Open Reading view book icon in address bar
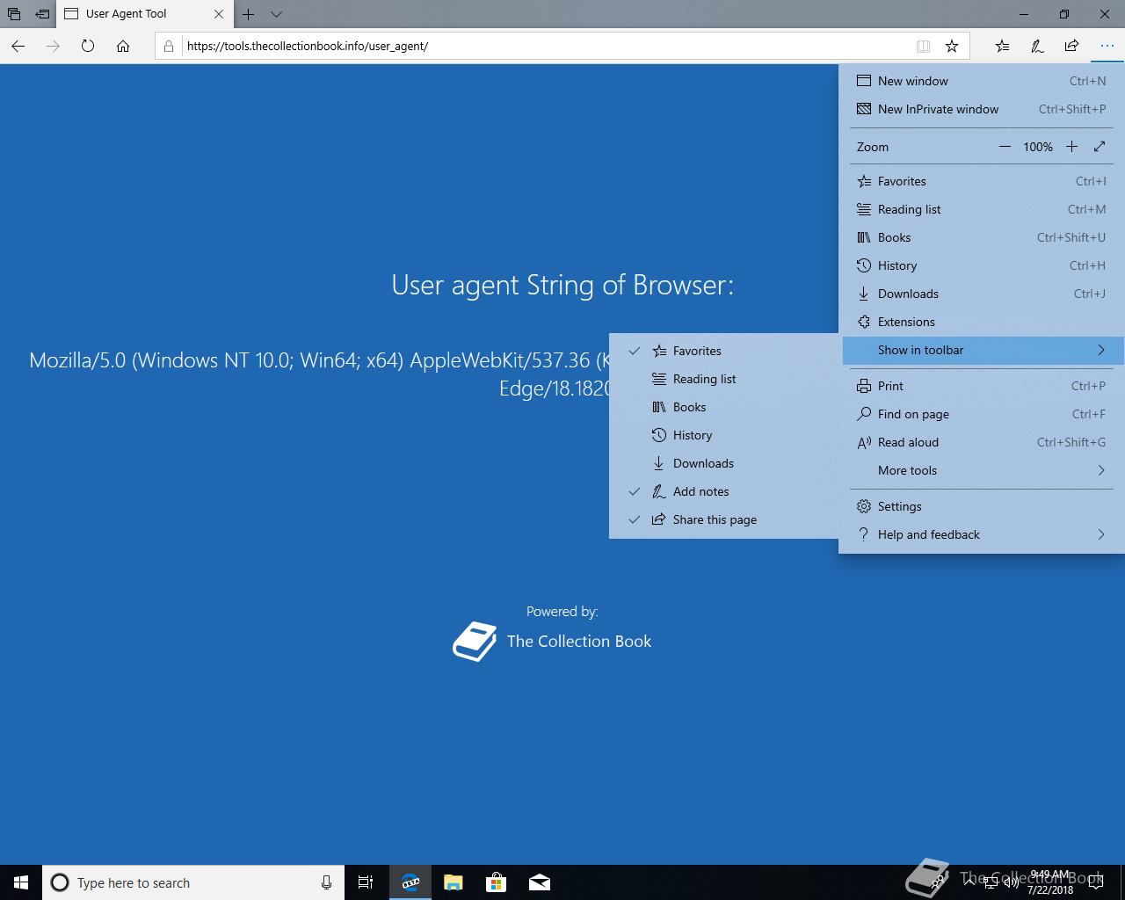 923,46
